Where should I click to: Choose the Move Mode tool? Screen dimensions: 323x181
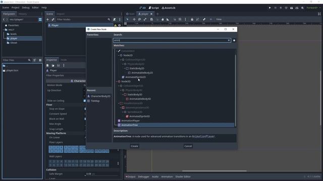coord(134,19)
